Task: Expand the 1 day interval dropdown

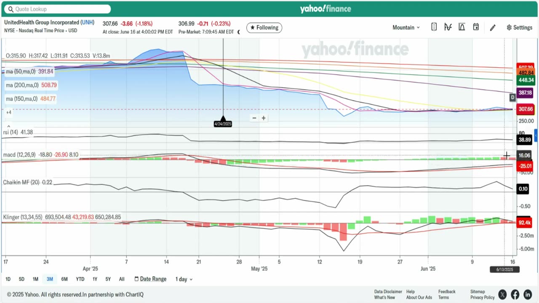Action: point(184,279)
